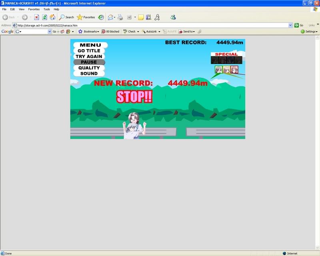Open the Send to dropdown
This screenshot has height=256, width=320.
[187, 31]
